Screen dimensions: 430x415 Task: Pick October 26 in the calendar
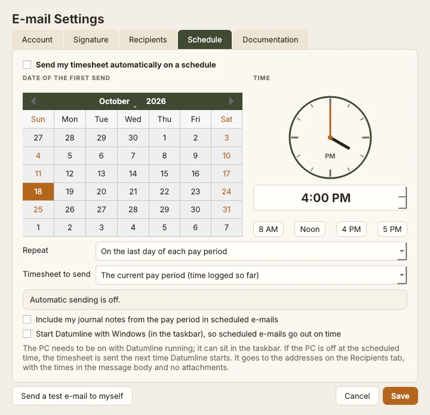[70, 209]
